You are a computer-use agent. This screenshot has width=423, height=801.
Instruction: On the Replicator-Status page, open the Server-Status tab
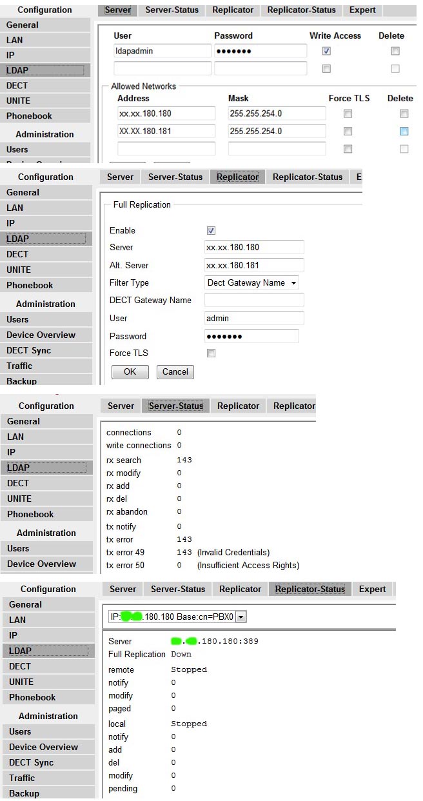tap(177, 589)
